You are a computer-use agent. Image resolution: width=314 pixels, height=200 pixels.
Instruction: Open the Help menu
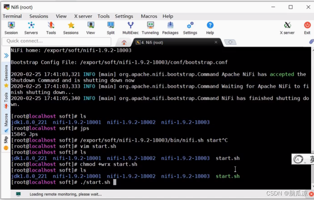pos(168,16)
